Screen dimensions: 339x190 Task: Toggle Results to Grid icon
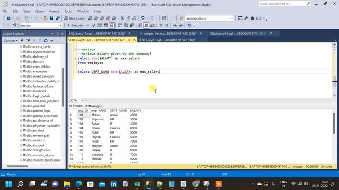coord(146,25)
